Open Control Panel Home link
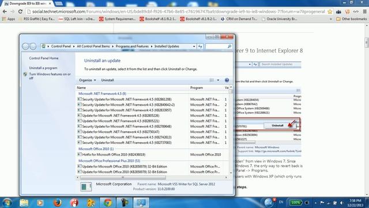 tap(44, 58)
